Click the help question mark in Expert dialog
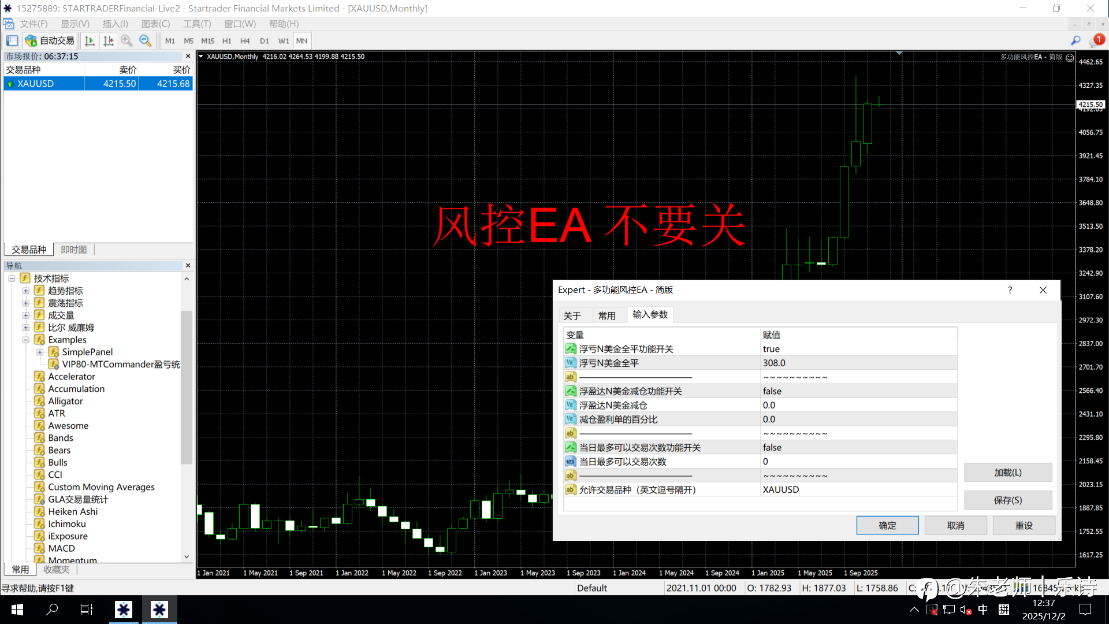Viewport: 1109px width, 624px height. pyautogui.click(x=1010, y=290)
